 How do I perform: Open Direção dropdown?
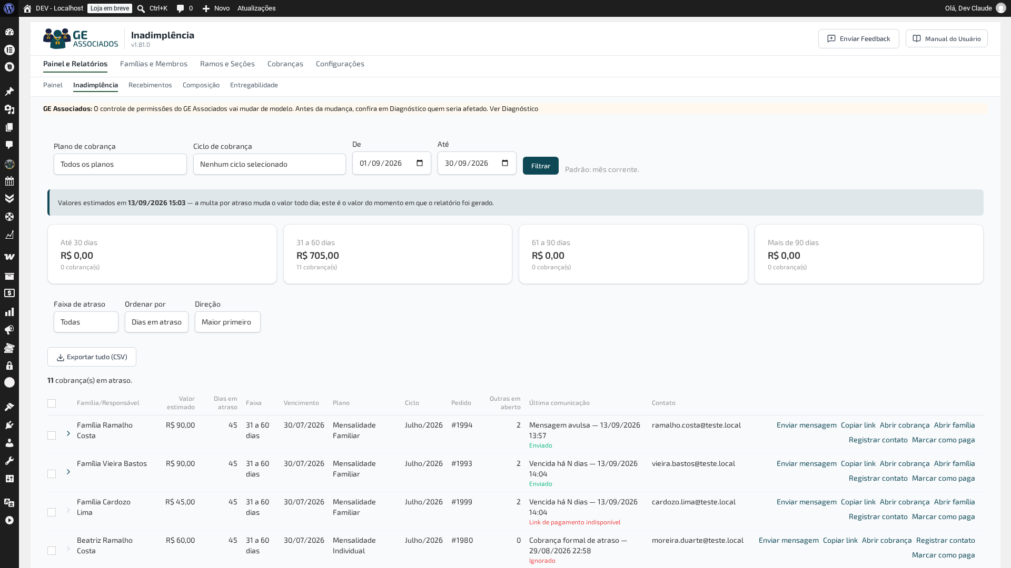pos(227,322)
